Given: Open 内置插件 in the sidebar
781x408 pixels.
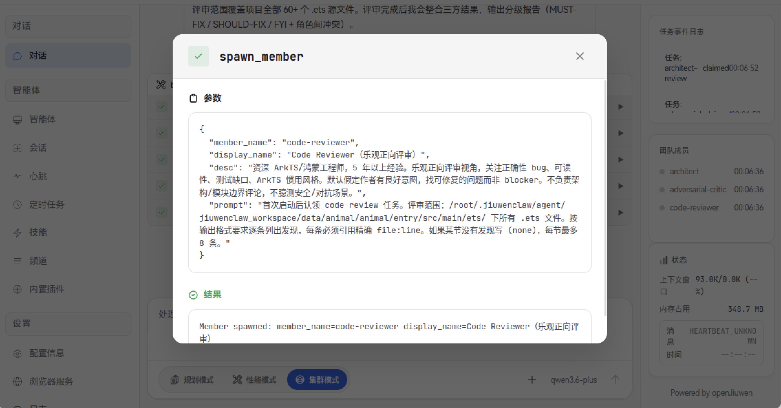Looking at the screenshot, I should (x=68, y=289).
